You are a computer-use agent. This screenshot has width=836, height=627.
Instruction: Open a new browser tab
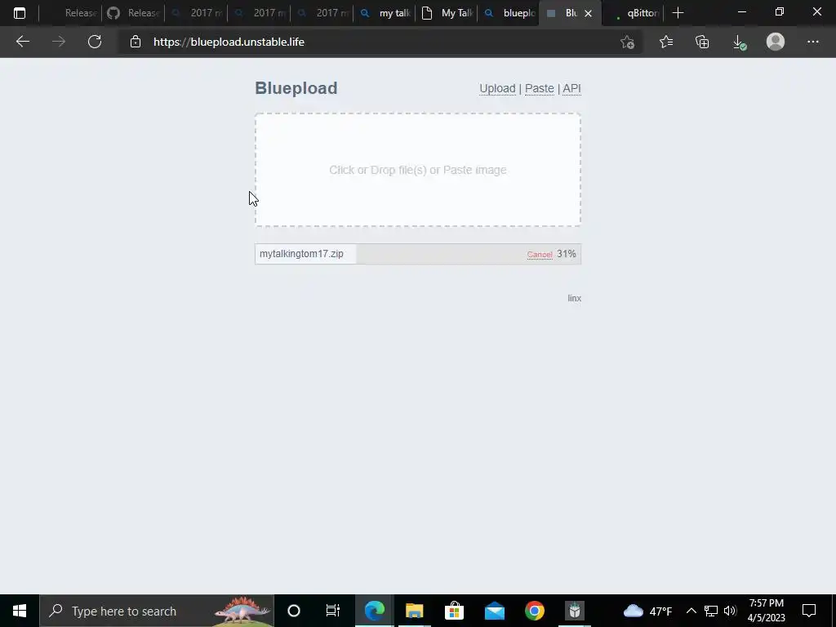678,13
